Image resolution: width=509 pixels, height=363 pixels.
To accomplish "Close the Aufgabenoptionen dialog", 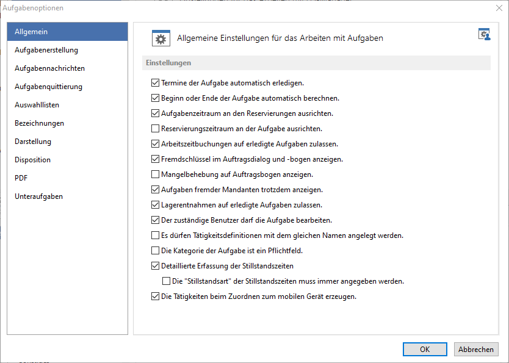I will (x=499, y=8).
